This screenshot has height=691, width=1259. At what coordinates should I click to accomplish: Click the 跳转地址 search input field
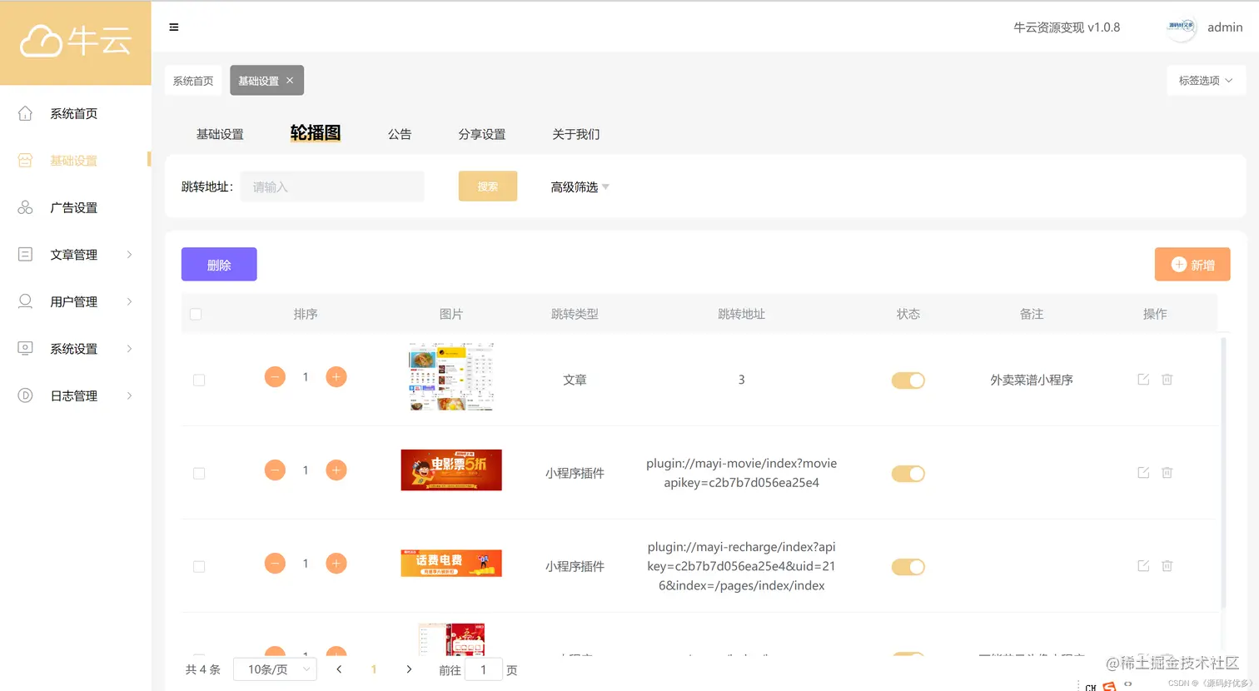tap(331, 186)
